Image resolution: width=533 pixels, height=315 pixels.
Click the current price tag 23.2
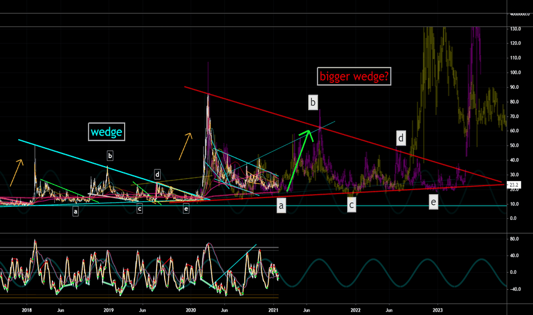(x=514, y=185)
